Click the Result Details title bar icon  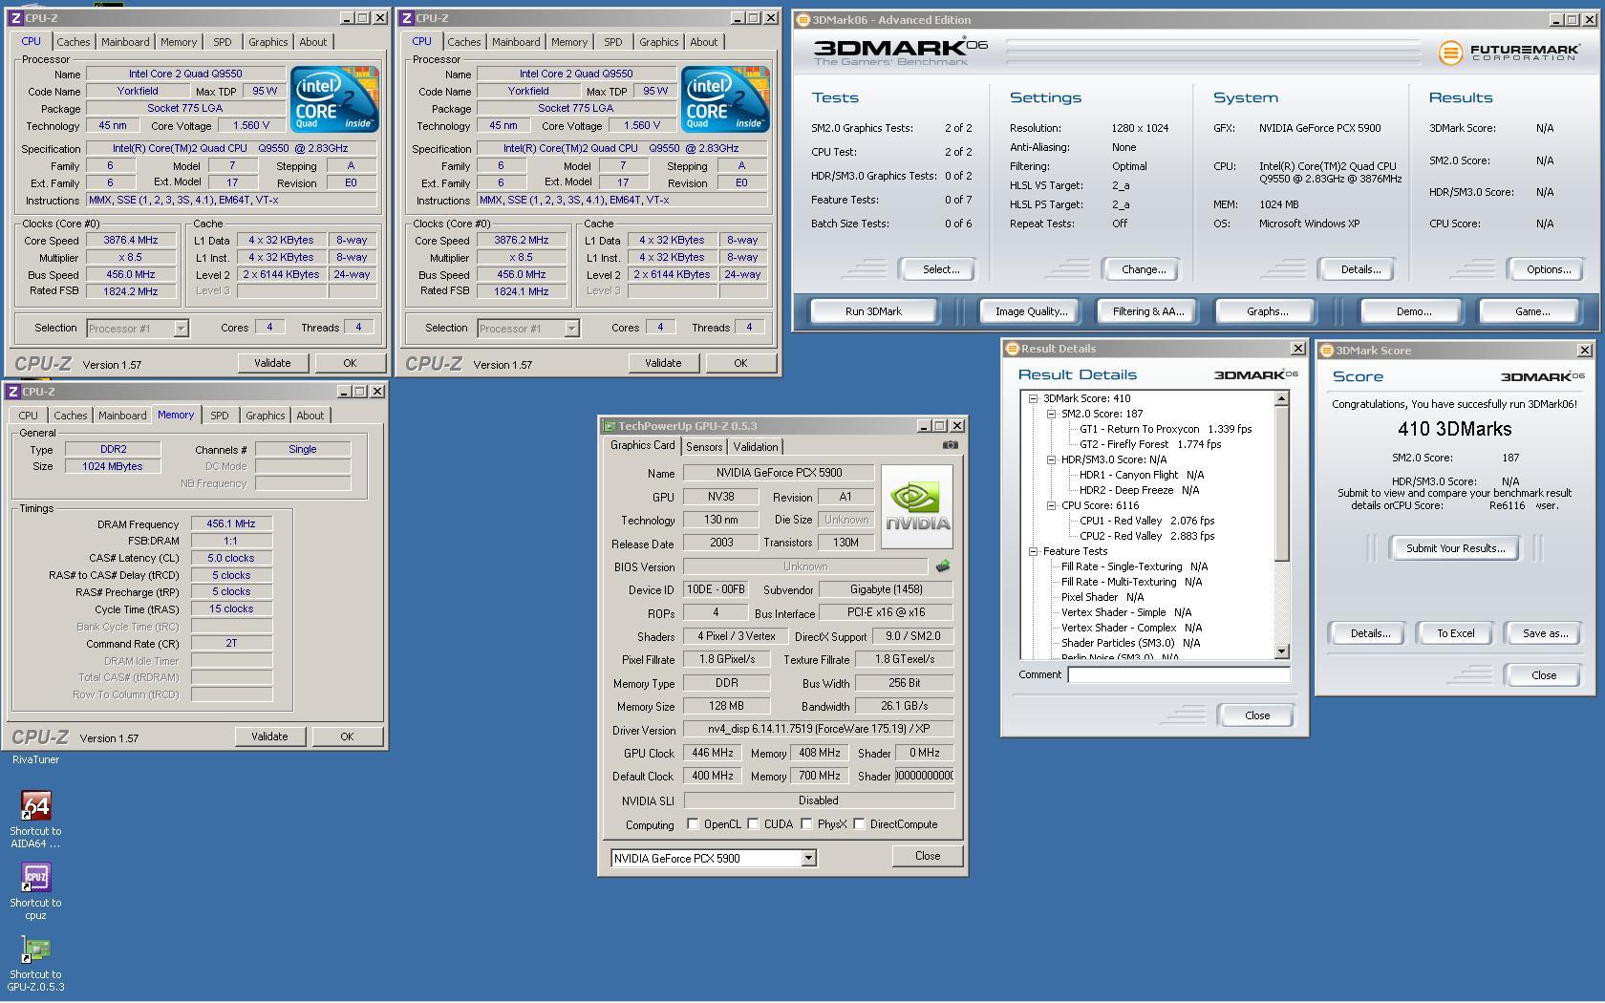coord(1012,349)
